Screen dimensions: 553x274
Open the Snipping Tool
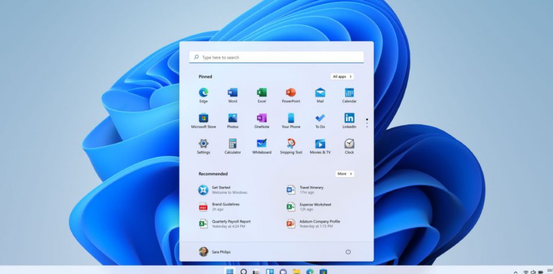tap(291, 144)
